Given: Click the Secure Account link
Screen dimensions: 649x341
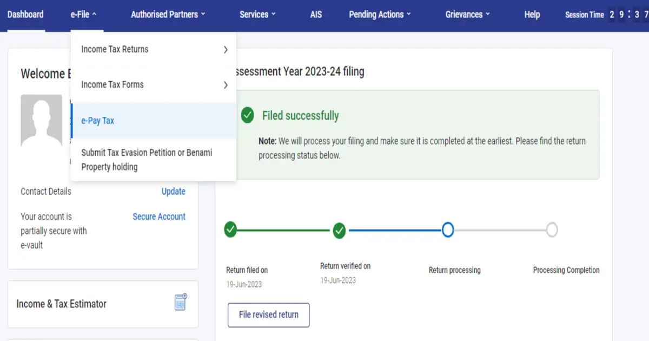Looking at the screenshot, I should pyautogui.click(x=159, y=217).
